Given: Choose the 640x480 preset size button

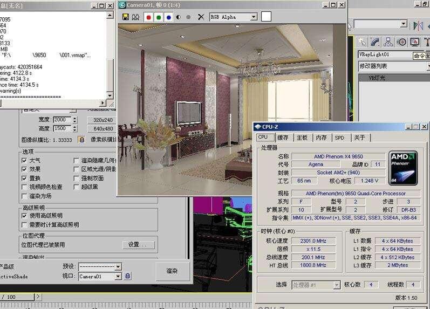Looking at the screenshot, I should [102, 128].
